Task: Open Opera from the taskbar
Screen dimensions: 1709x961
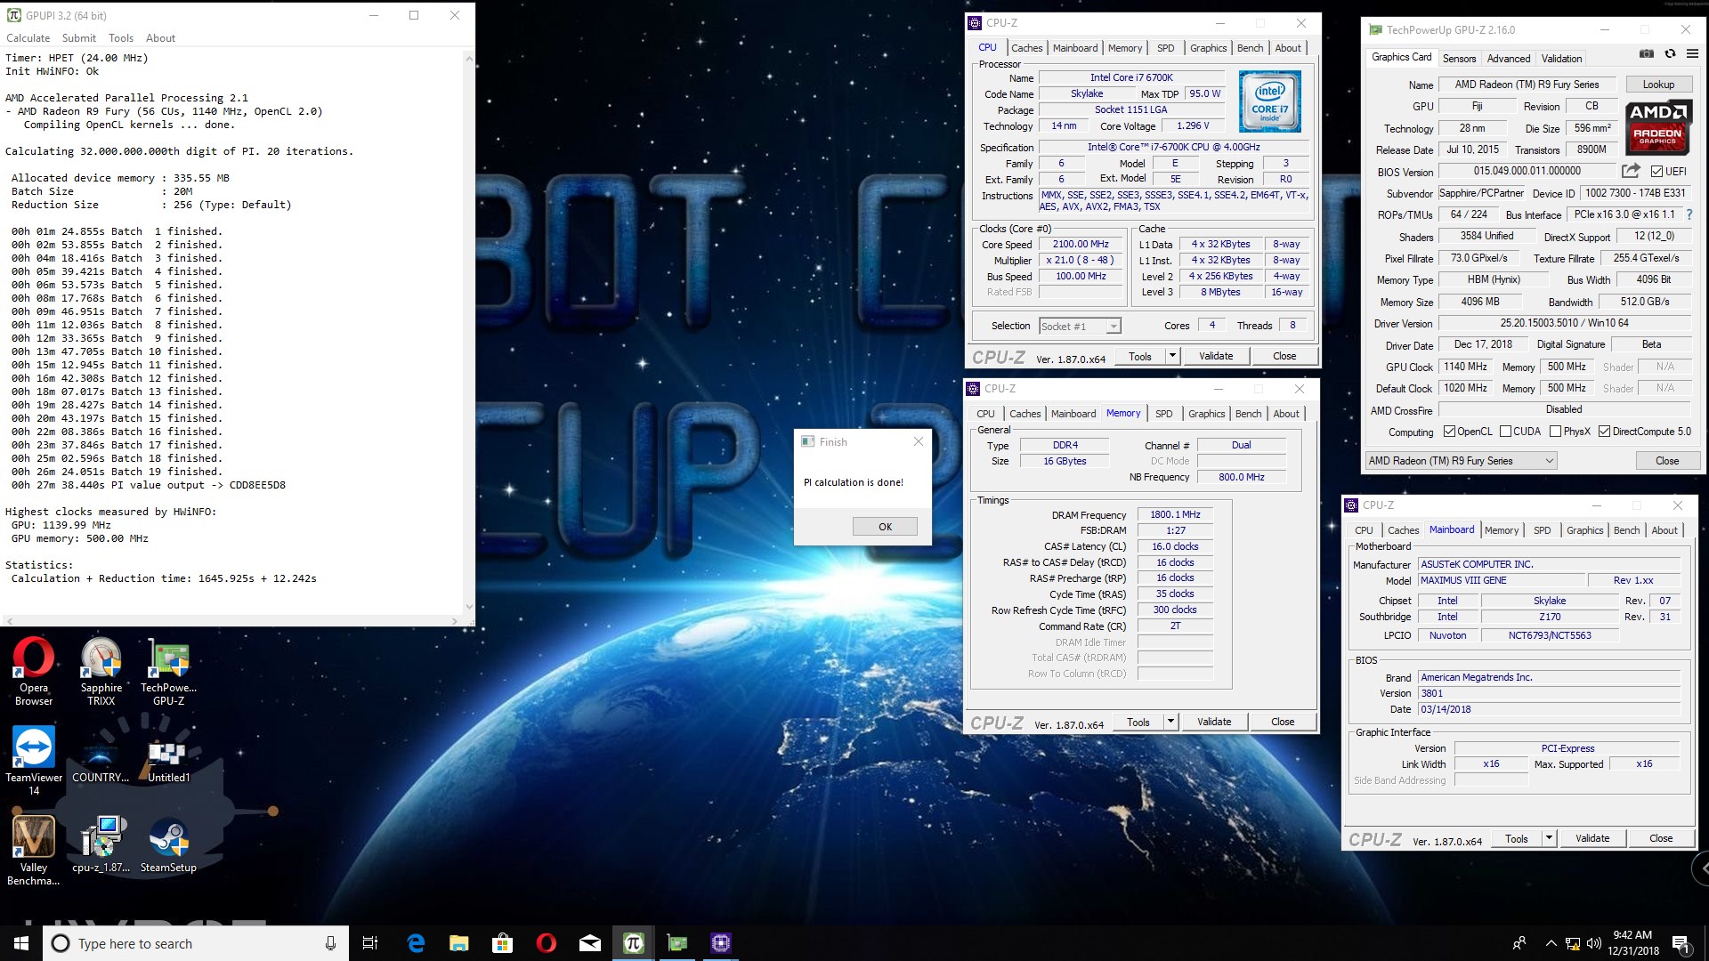Action: [547, 943]
